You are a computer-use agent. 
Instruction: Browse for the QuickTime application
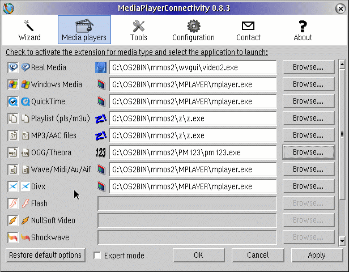[308, 101]
